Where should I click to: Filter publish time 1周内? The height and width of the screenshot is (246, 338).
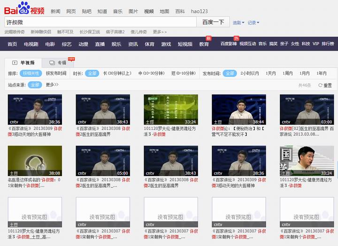[288, 74]
